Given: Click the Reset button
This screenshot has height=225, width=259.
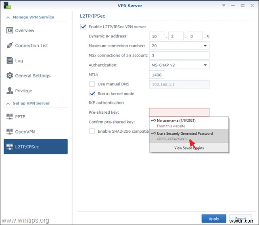Looking at the screenshot, I should [x=240, y=219].
